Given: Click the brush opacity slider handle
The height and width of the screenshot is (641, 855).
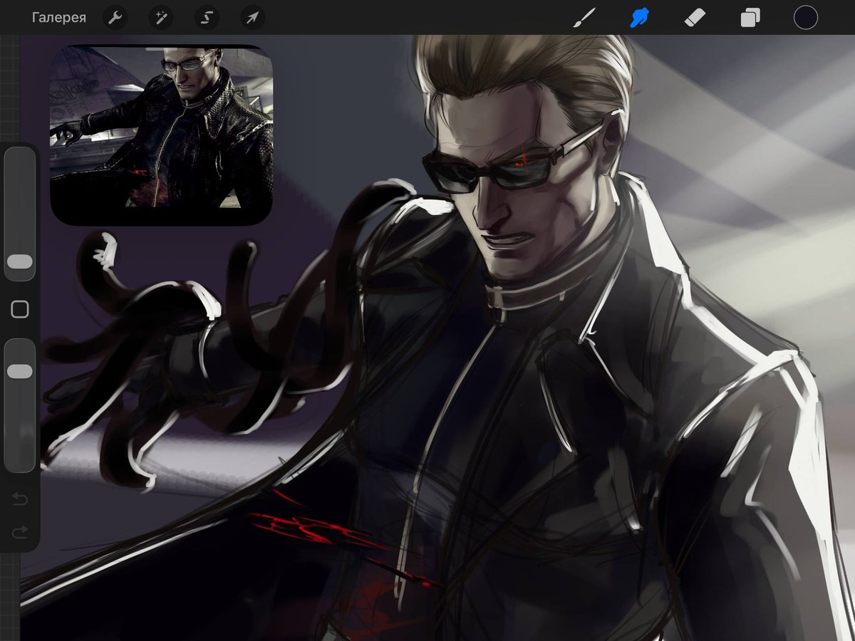Looking at the screenshot, I should [20, 371].
